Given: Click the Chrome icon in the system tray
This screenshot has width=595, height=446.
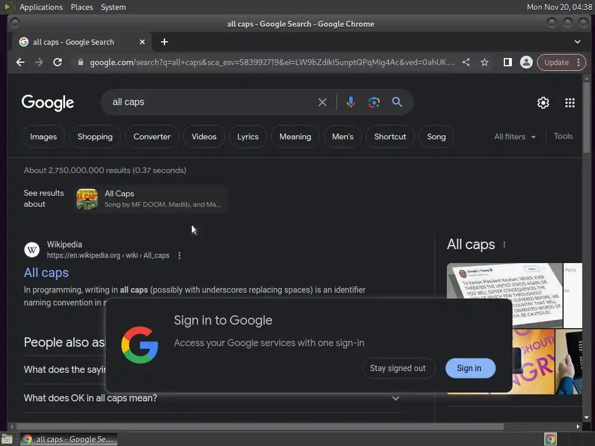Looking at the screenshot, I should pyautogui.click(x=550, y=439).
